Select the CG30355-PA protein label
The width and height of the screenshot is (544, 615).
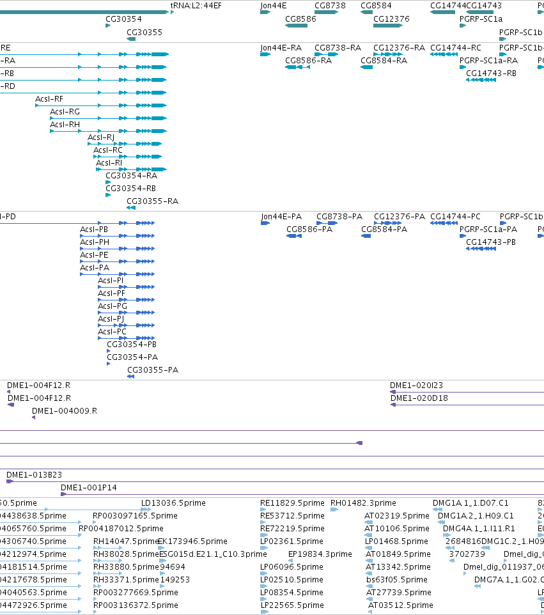click(153, 370)
